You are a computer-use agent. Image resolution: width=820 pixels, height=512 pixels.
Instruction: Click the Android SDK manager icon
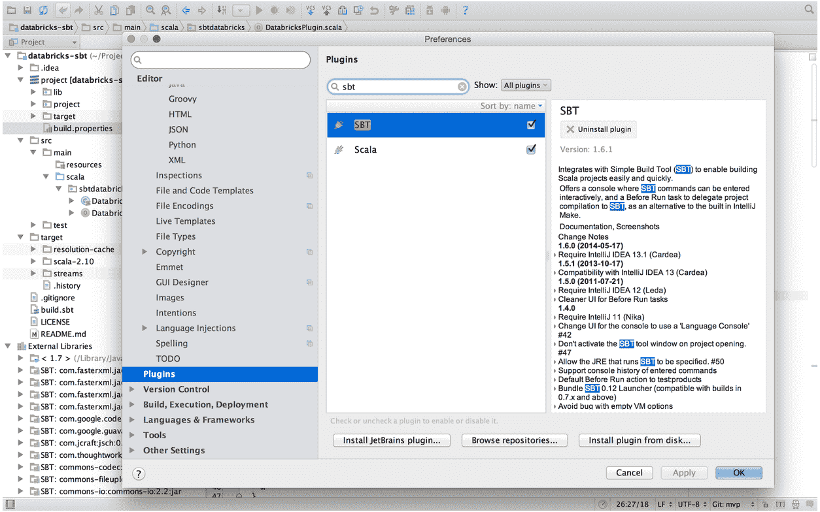[x=445, y=10]
